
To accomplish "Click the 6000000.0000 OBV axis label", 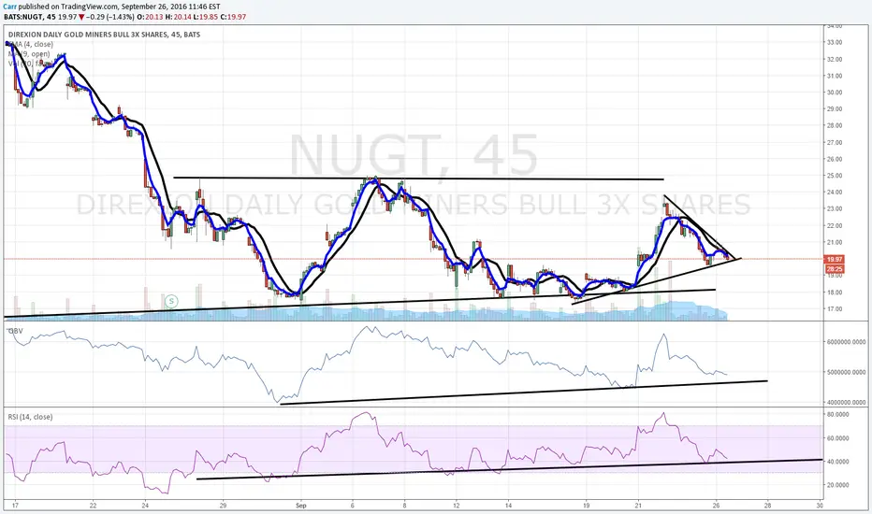I will pos(847,342).
